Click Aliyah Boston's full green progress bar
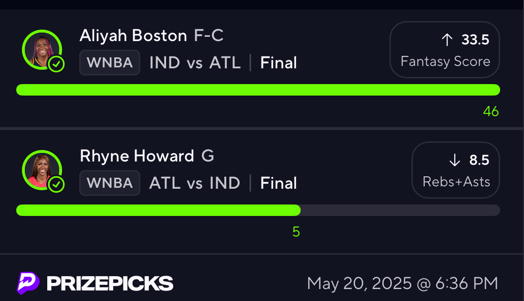 pos(258,90)
